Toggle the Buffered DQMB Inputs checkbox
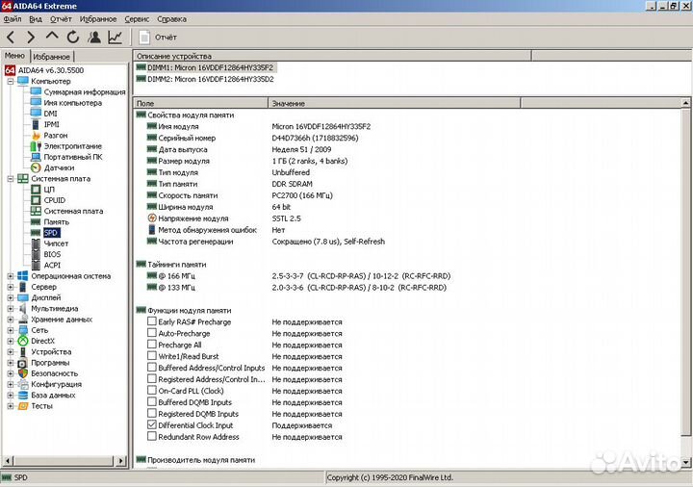 click(x=152, y=401)
